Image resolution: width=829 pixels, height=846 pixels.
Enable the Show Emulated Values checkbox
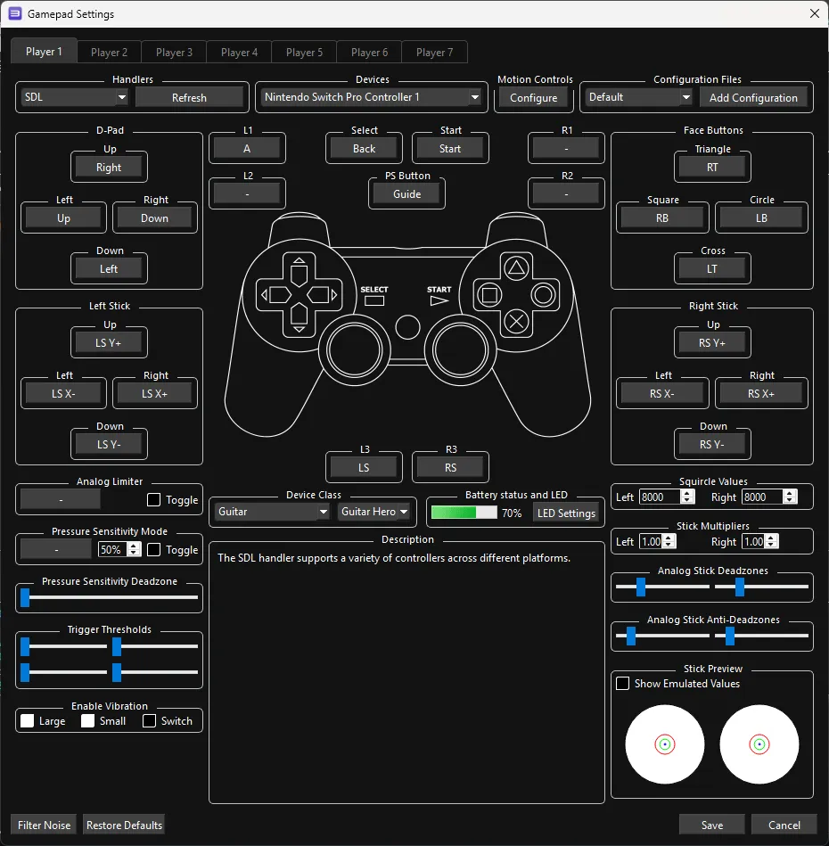pyautogui.click(x=623, y=684)
